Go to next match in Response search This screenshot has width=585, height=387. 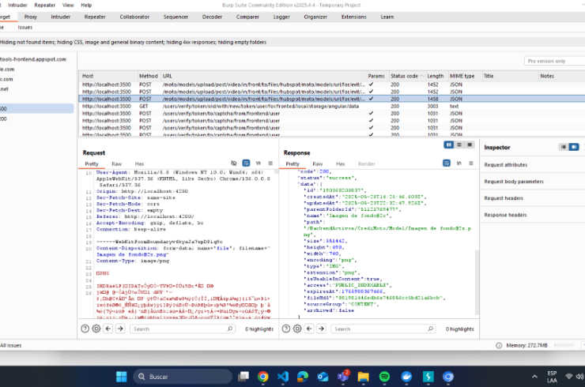click(x=321, y=329)
